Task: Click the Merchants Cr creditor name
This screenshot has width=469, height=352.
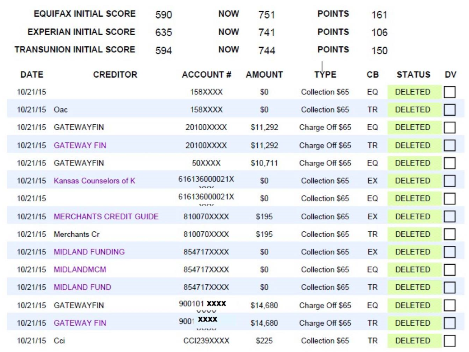Action: click(x=77, y=234)
